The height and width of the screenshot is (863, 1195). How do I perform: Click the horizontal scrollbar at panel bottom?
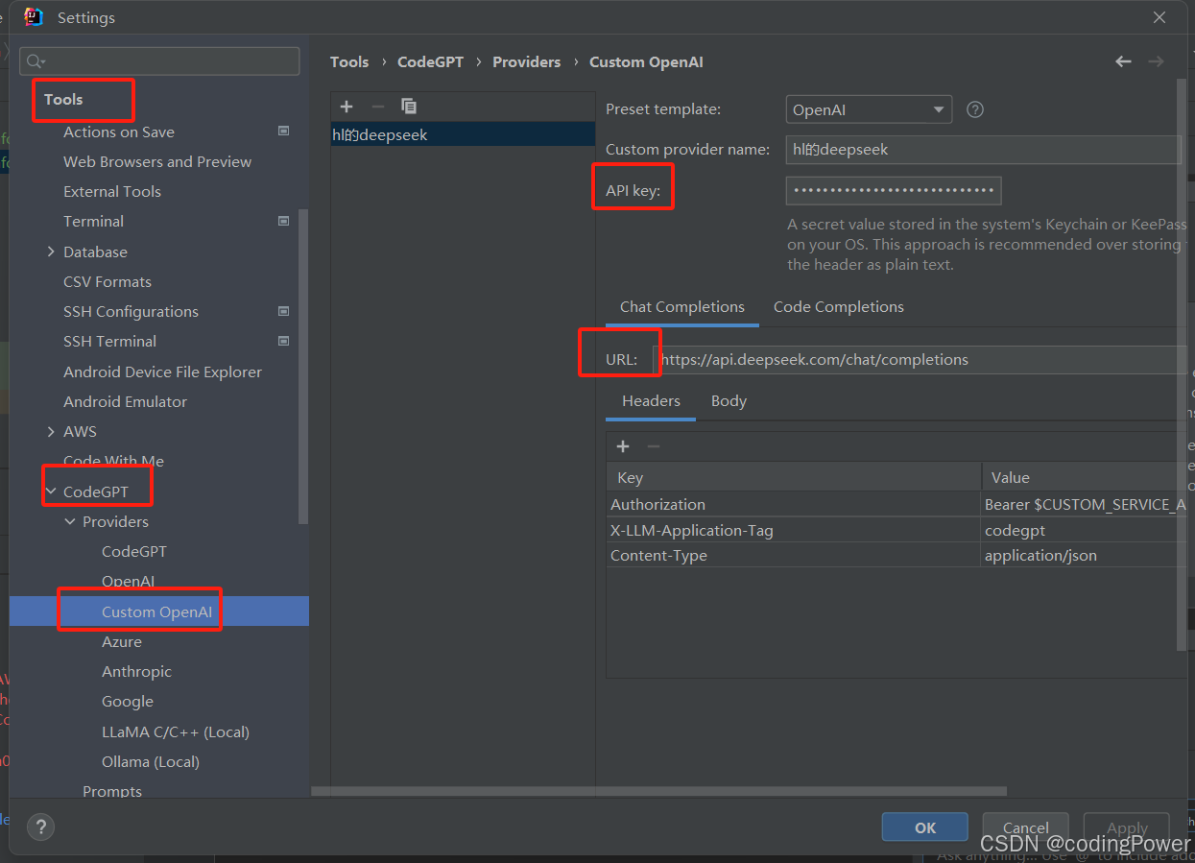pos(658,792)
